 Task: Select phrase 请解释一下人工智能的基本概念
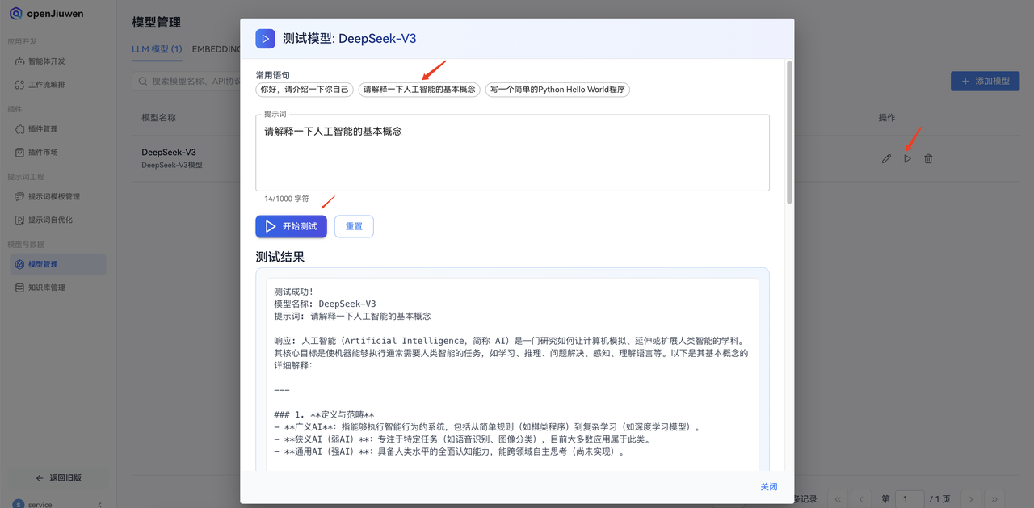click(419, 90)
